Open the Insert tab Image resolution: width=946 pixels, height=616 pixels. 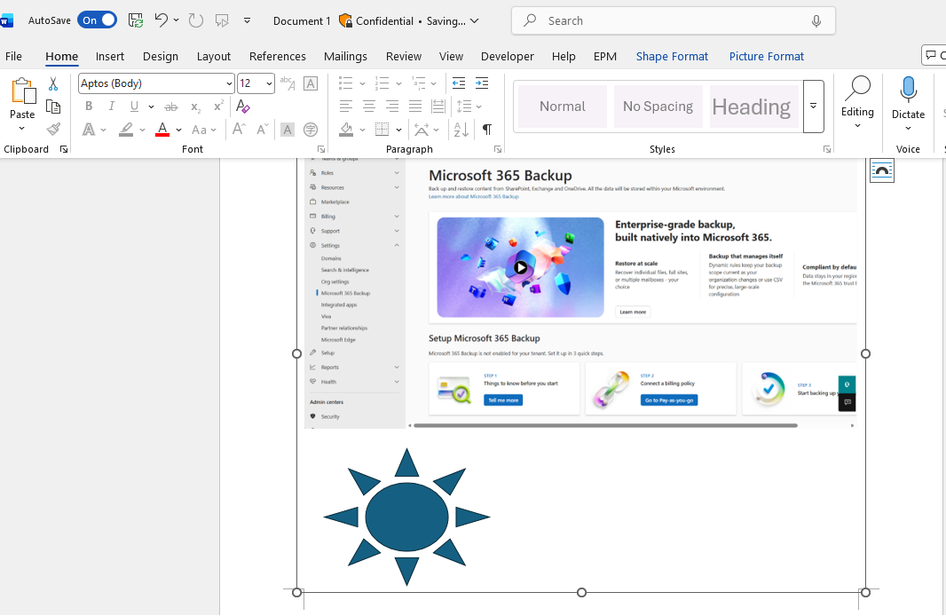click(110, 56)
